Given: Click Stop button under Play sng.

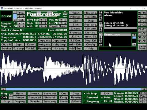Looking at the screenshot, I should coord(91,21).
